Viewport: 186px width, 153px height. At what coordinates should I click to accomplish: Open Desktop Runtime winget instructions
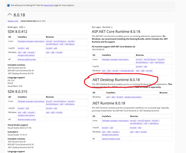tap(133, 97)
